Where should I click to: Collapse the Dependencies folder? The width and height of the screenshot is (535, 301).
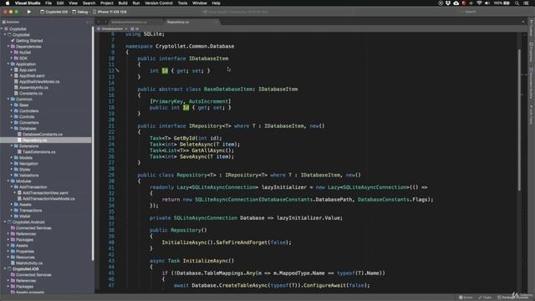click(8, 47)
